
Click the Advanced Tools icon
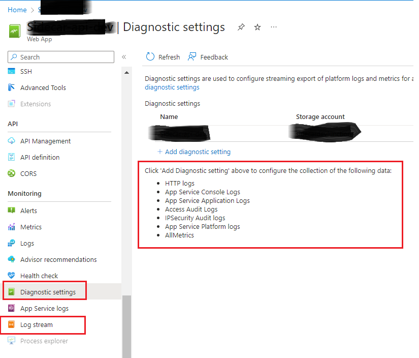pyautogui.click(x=12, y=87)
